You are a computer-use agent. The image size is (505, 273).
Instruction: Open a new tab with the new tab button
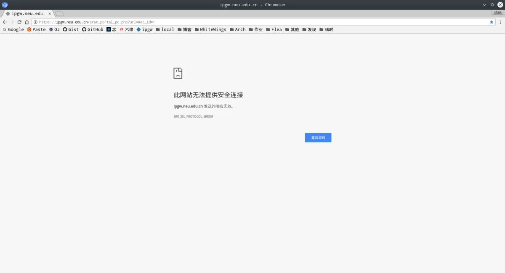59,13
